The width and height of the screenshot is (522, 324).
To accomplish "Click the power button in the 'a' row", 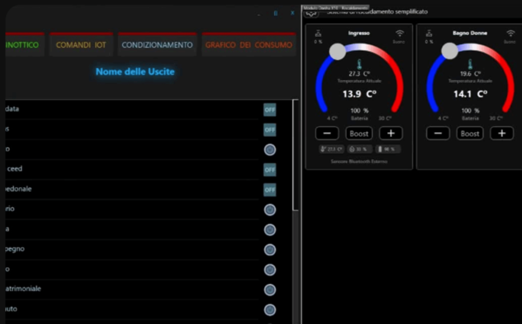I will click(270, 230).
